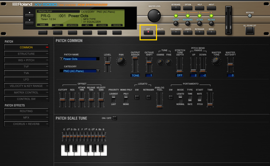270x166 pixels.
Task: Click the All Sound Off button
Action: [250, 30]
